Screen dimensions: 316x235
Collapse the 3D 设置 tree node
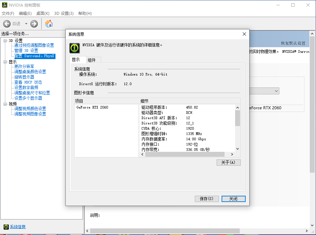pyautogui.click(x=5, y=41)
